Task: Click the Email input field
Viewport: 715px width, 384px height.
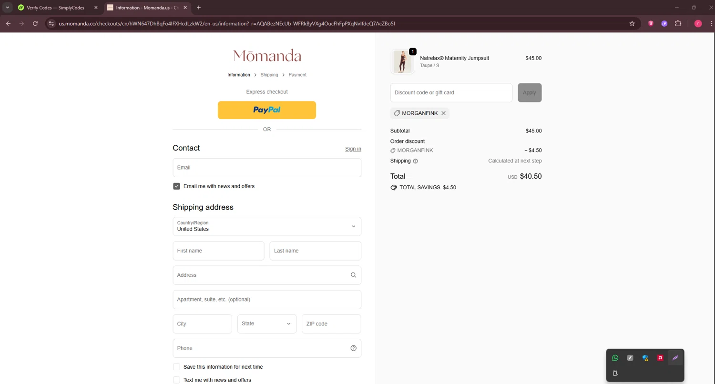Action: [x=267, y=168]
